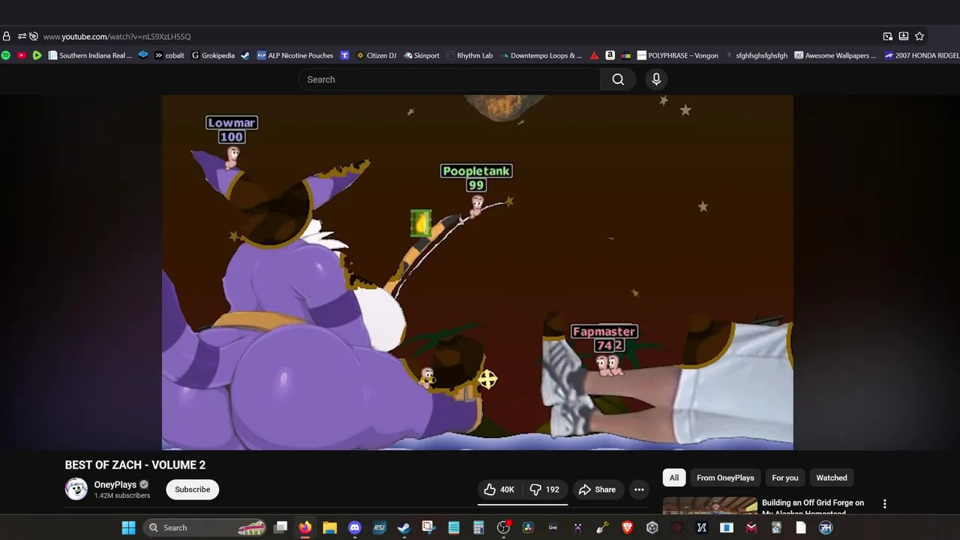Image resolution: width=960 pixels, height=540 pixels.
Task: Open the Amazon bookmark icon
Action: coord(610,55)
